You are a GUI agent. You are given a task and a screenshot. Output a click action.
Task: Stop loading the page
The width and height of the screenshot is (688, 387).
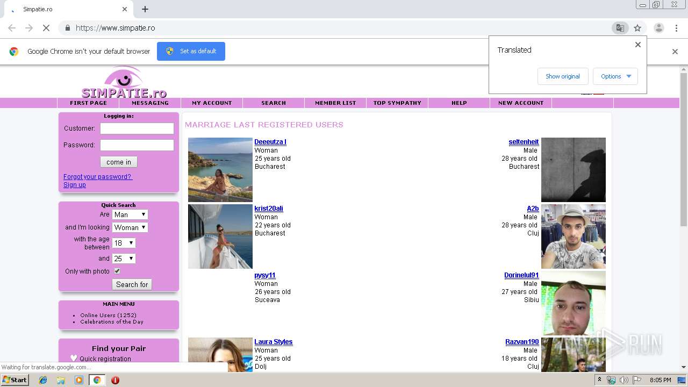click(46, 28)
